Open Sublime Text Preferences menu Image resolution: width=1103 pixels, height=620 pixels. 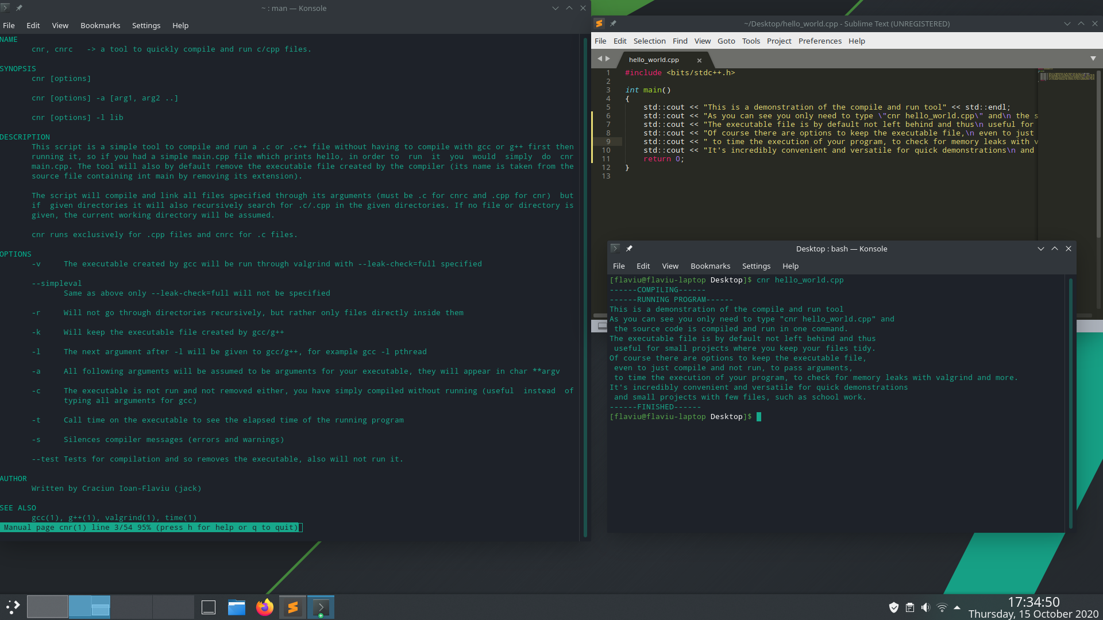pyautogui.click(x=820, y=41)
